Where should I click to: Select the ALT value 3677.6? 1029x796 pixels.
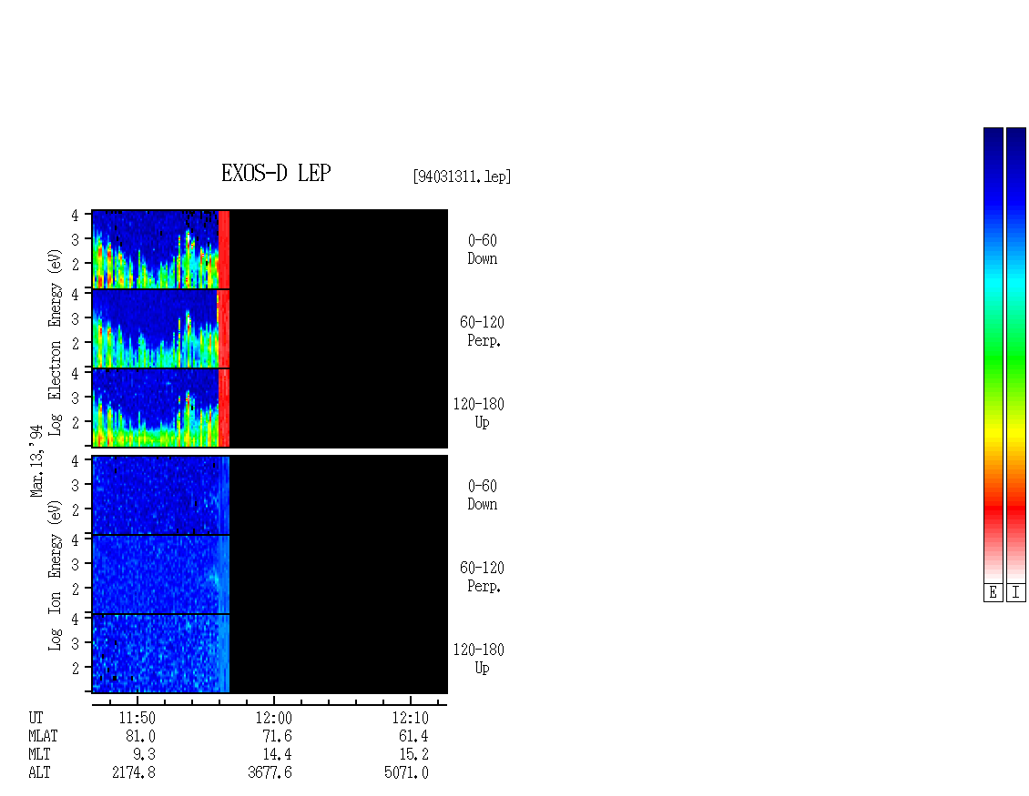pyautogui.click(x=270, y=773)
